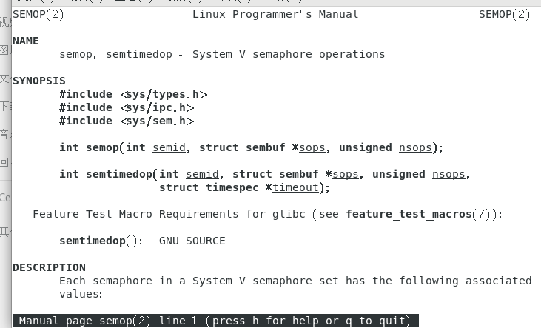Click the "Linux Programmer's Manual" header title
Image resolution: width=541 pixels, height=328 pixels.
[x=275, y=15]
